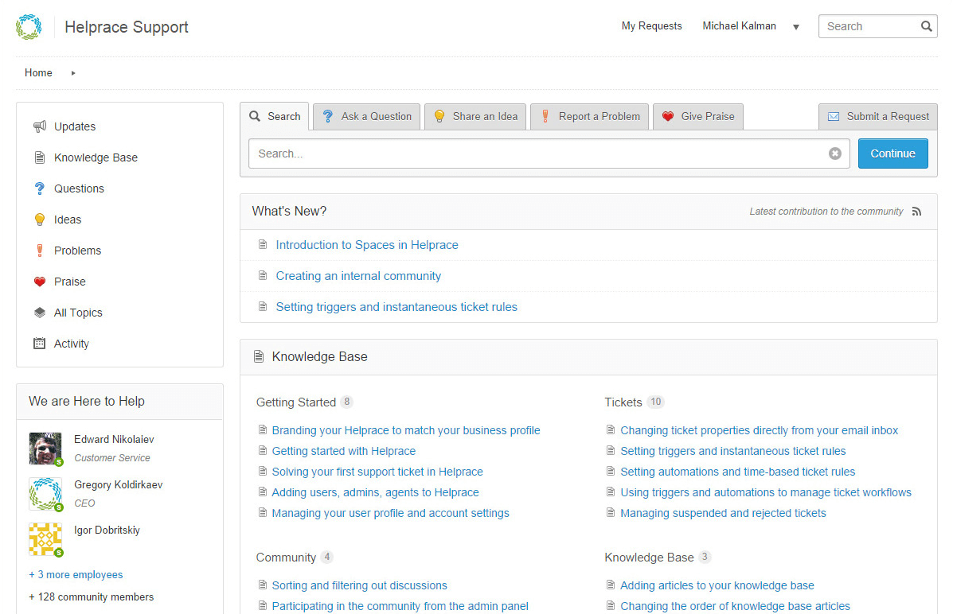The image size is (953, 614).
Task: Open All Topics in the sidebar
Action: [78, 312]
